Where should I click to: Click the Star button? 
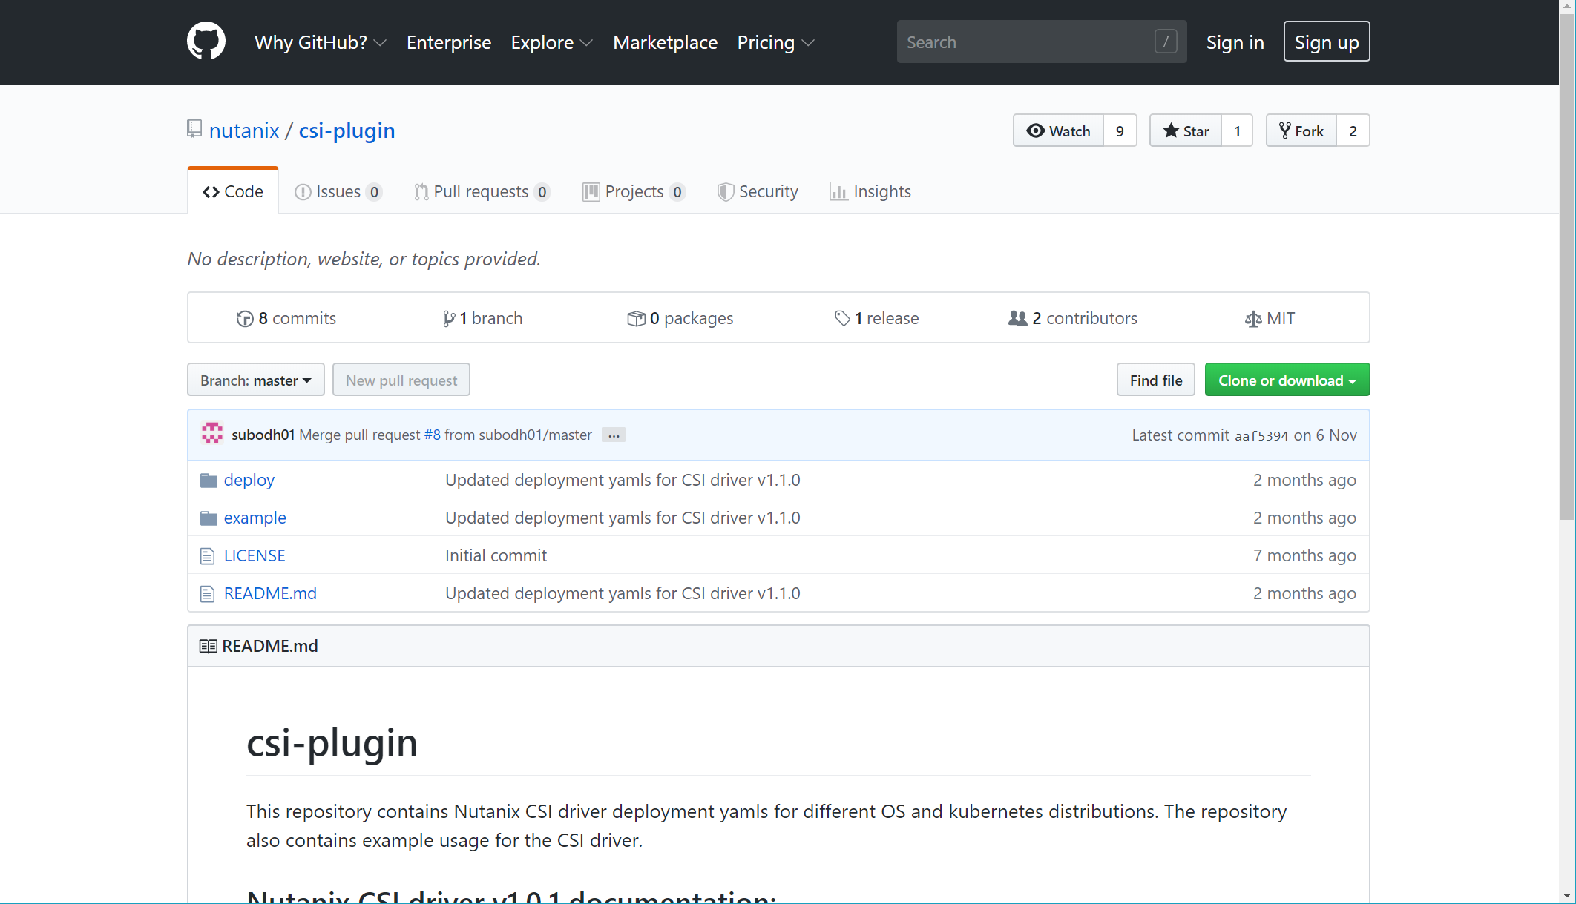(1186, 131)
